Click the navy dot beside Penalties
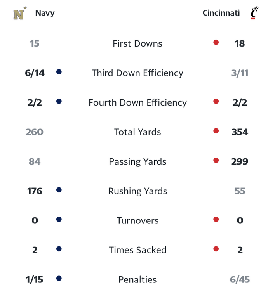Viewport: 275px width, 291px height. pos(59,278)
